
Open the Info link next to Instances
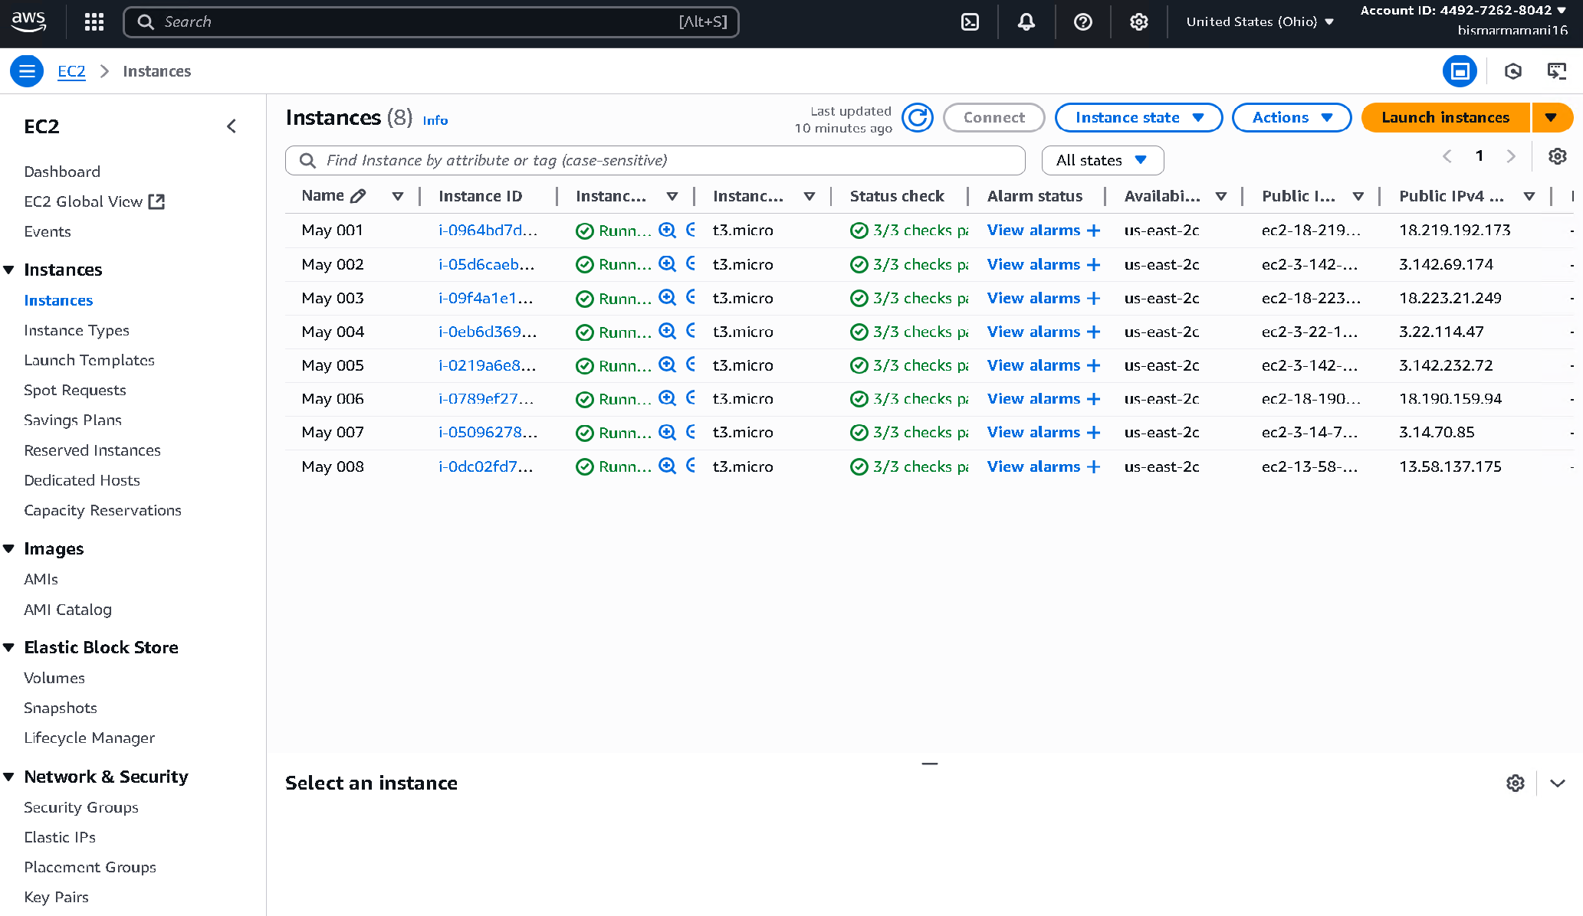[x=435, y=120]
